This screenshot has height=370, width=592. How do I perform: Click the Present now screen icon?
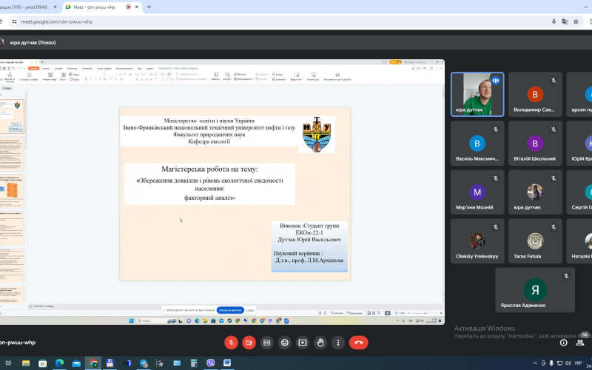(x=303, y=343)
